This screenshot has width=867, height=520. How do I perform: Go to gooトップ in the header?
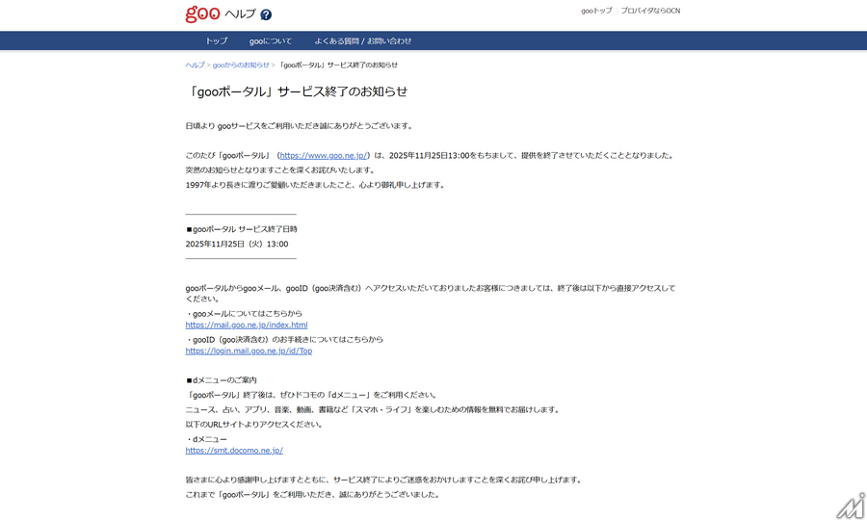point(596,12)
